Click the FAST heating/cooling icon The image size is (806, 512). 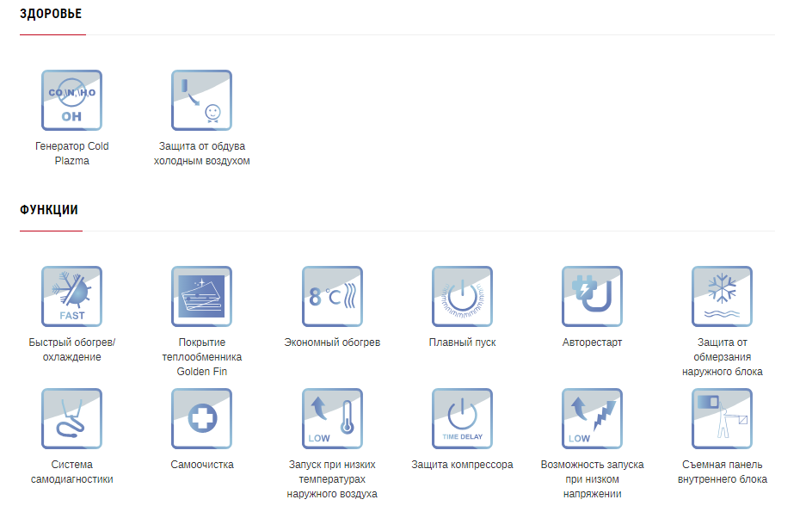point(71,296)
